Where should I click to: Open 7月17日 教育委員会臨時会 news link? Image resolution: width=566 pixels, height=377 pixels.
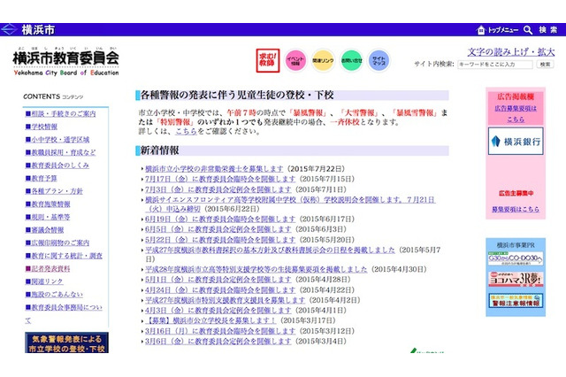tap(220, 179)
